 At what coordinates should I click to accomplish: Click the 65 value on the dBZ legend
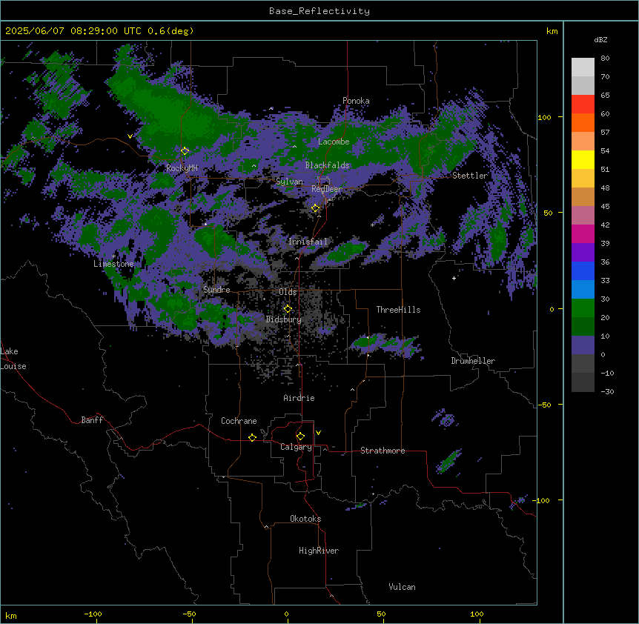point(605,95)
